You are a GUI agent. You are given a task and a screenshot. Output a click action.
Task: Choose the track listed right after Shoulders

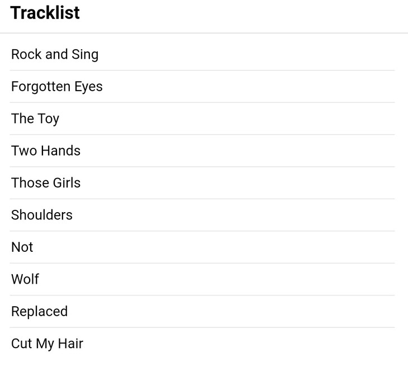point(22,247)
